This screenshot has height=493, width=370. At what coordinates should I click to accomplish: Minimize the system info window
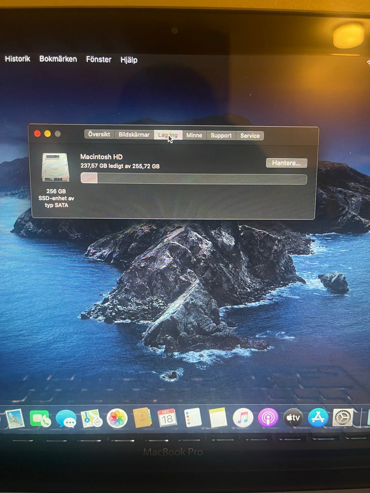[x=47, y=133]
